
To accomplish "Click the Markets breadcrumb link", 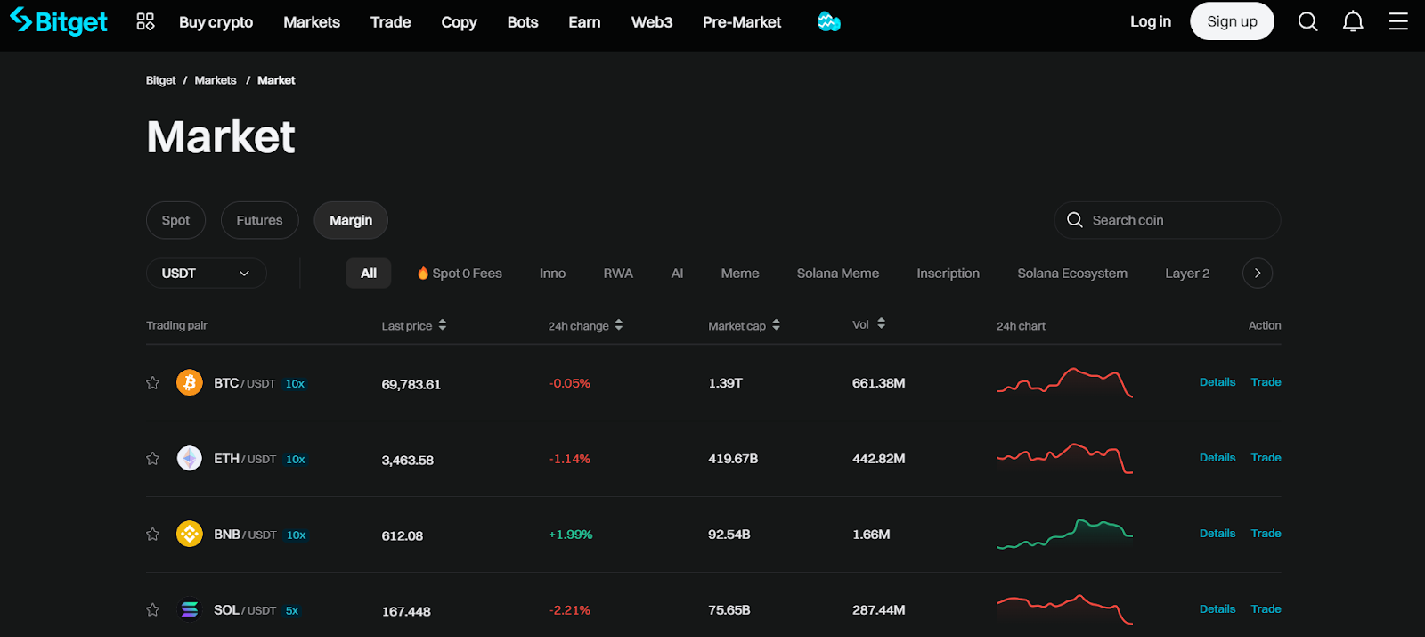I will 216,80.
